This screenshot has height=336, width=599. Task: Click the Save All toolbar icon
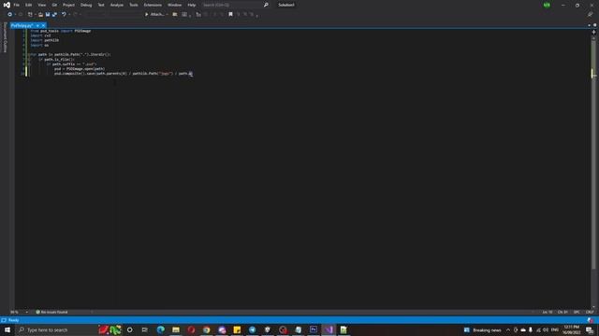pos(54,15)
